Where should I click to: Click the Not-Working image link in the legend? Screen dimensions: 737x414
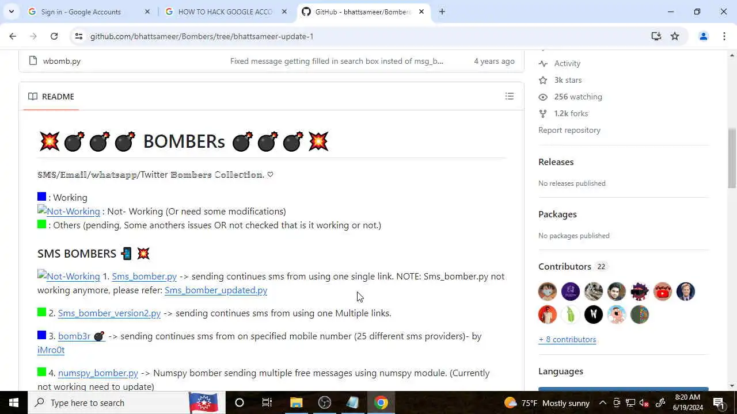coord(69,211)
